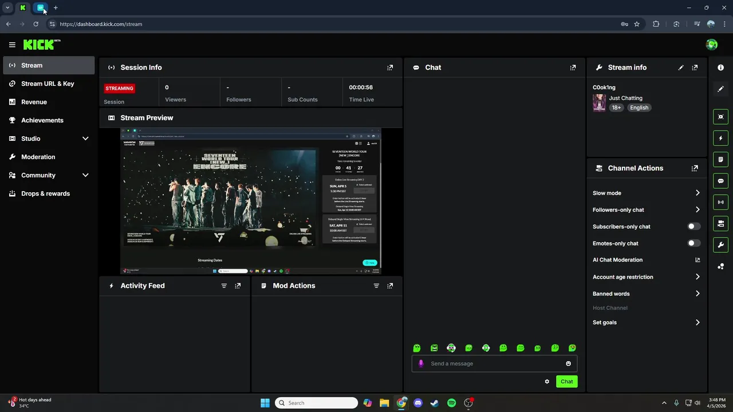733x412 pixels.
Task: Open the hamburger sidebar menu
Action: click(x=12, y=45)
